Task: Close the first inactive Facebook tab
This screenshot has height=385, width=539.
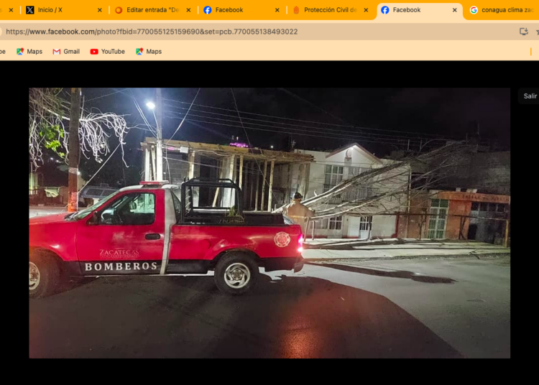Action: click(x=277, y=10)
